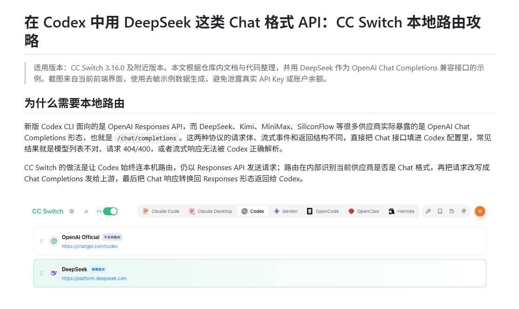Click the history clock icon

452,211
